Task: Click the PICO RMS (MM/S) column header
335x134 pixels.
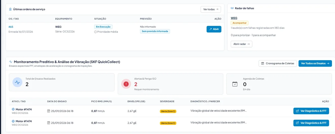Action: [x=102, y=101]
